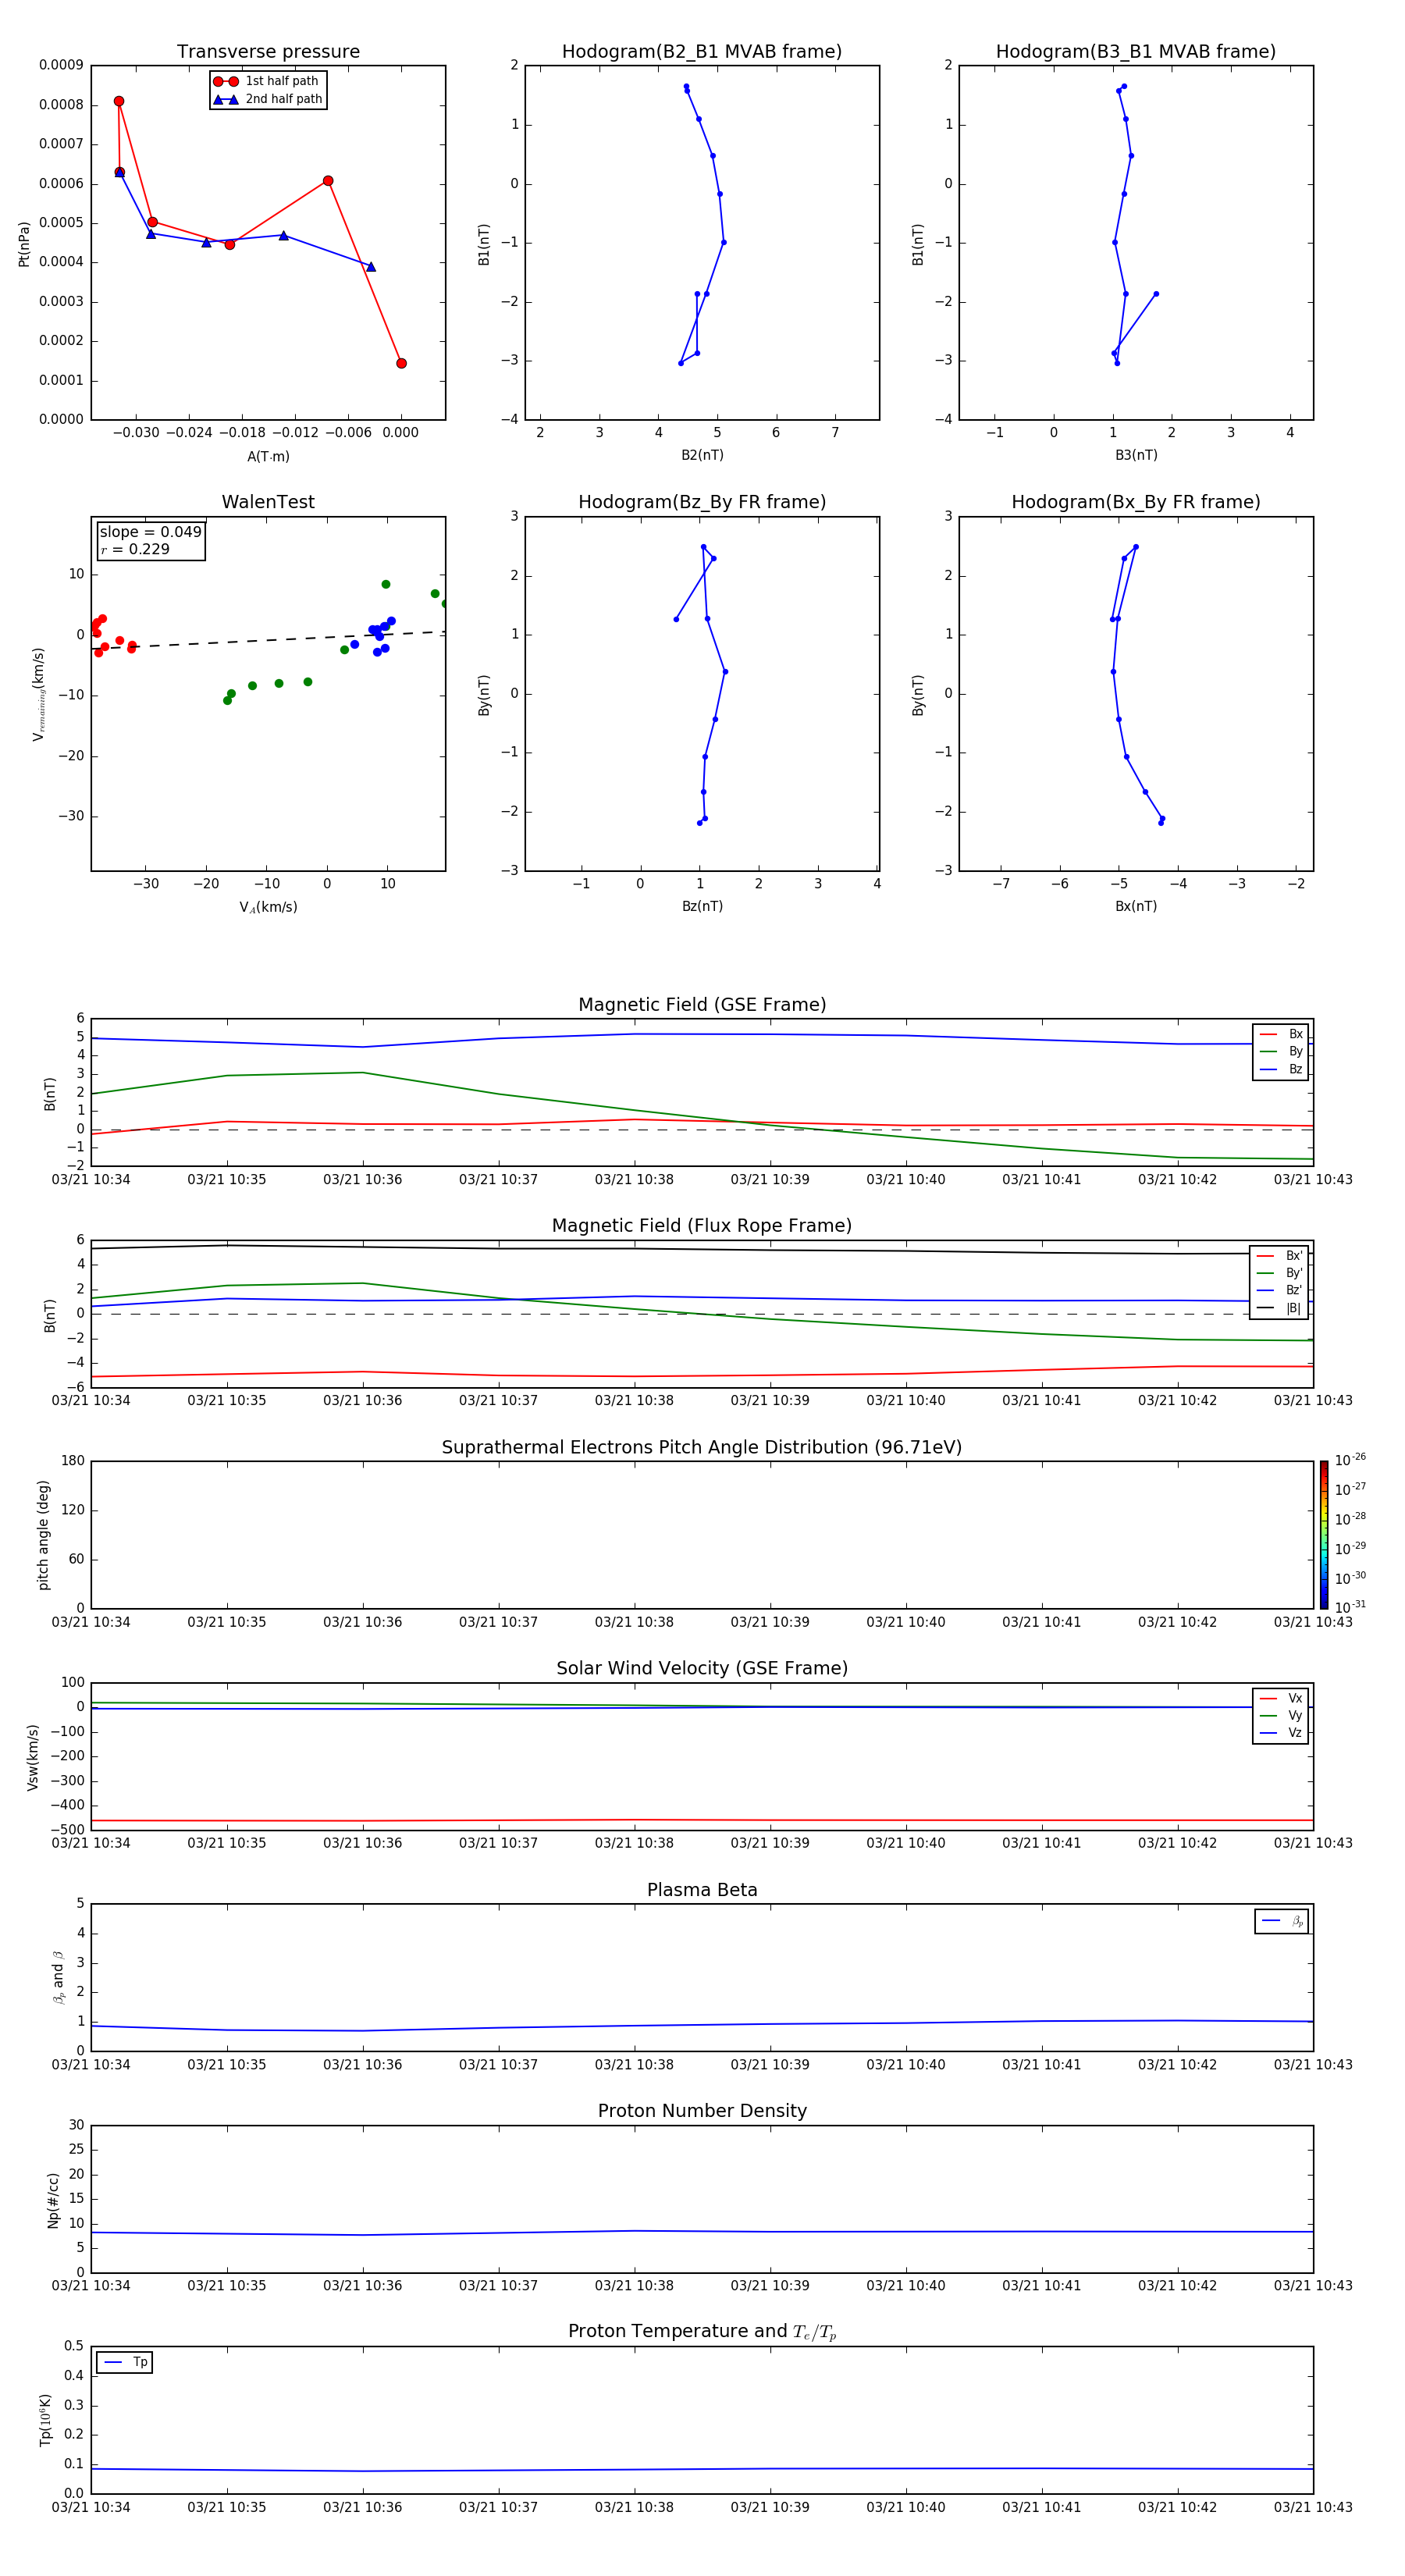Click the "Plasma Beta" plot title

(702, 1891)
